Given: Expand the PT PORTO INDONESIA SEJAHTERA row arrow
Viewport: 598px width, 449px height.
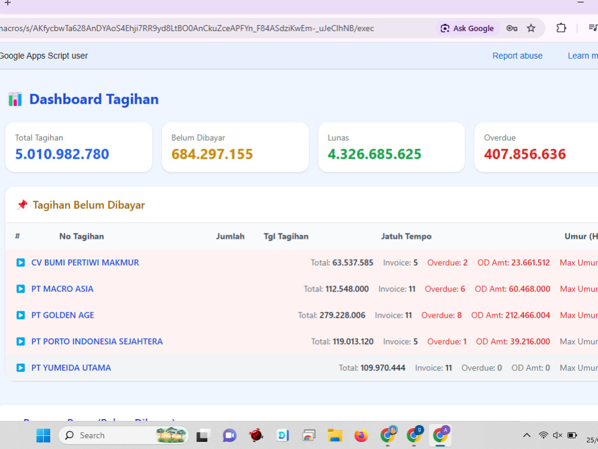Looking at the screenshot, I should click(x=20, y=342).
